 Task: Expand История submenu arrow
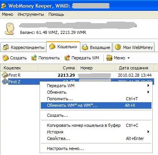pyautogui.click(x=148, y=131)
